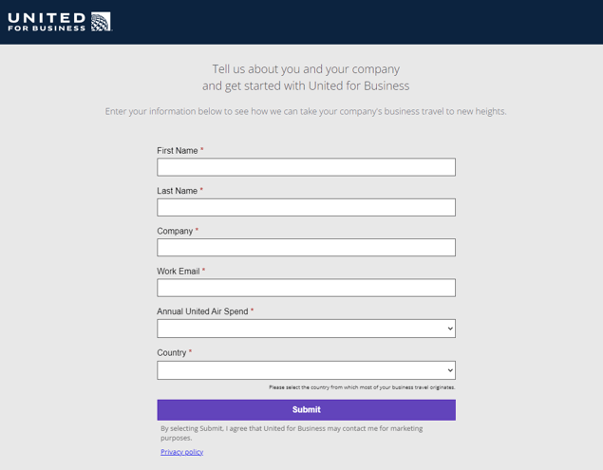
Task: Focus the Last Name text box
Action: click(x=306, y=207)
